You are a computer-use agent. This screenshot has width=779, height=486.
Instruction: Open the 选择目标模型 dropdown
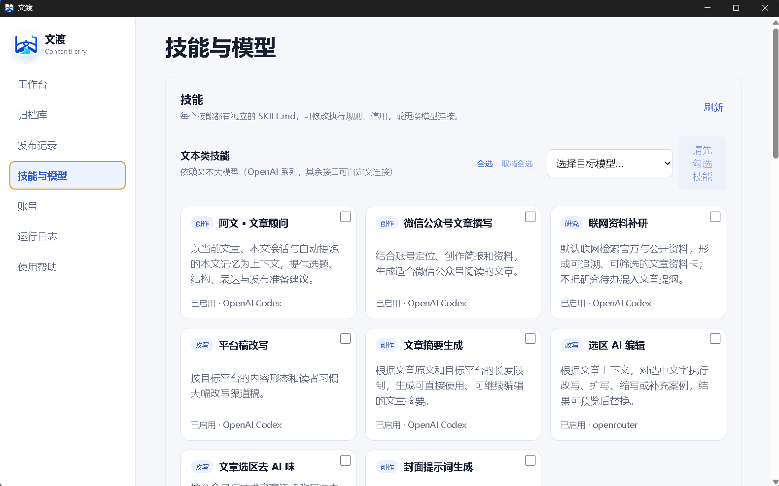coord(610,163)
